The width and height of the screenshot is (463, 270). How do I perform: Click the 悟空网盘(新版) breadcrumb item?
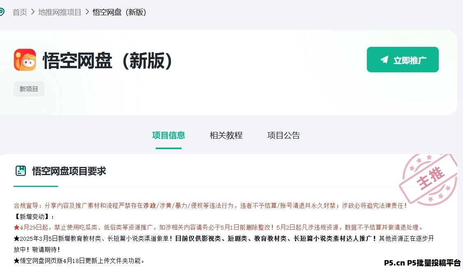tap(119, 12)
